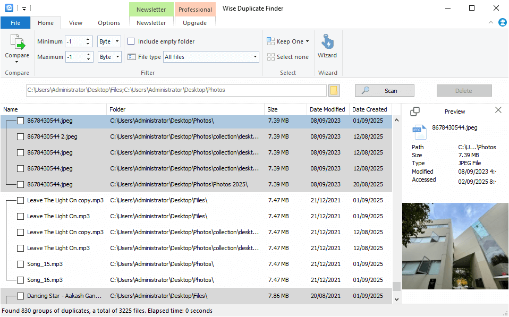The height and width of the screenshot is (317, 509).
Task: Click the preview image thumbnail
Action: click(x=455, y=246)
